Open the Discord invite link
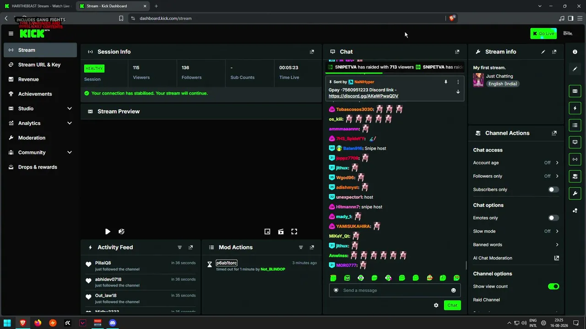This screenshot has width=586, height=329. [364, 96]
